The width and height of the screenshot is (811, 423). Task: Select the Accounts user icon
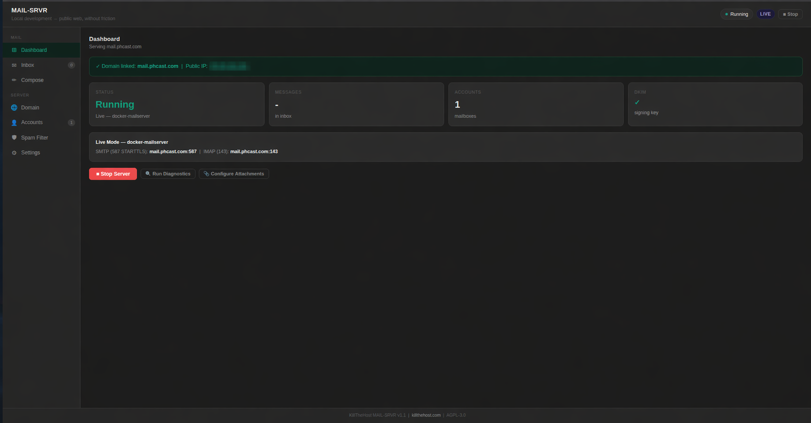pyautogui.click(x=14, y=122)
